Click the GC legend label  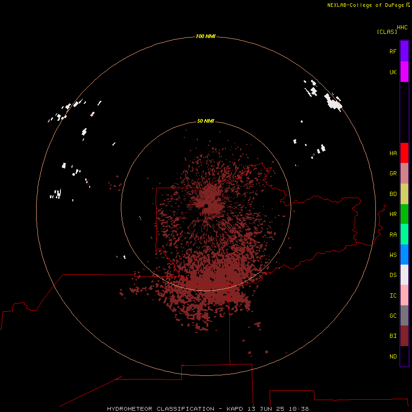pyautogui.click(x=393, y=315)
